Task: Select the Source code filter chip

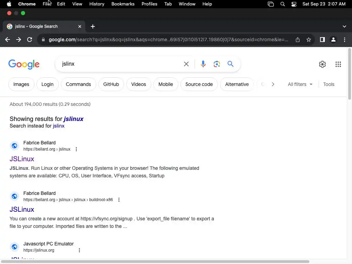Action: [199, 85]
